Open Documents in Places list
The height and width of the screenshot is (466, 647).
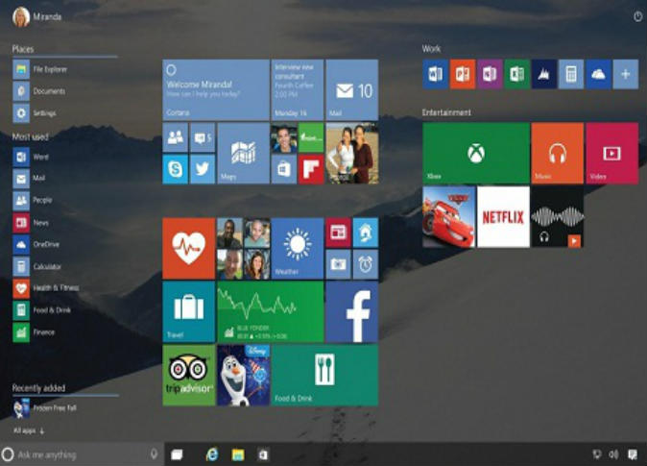(x=39, y=91)
